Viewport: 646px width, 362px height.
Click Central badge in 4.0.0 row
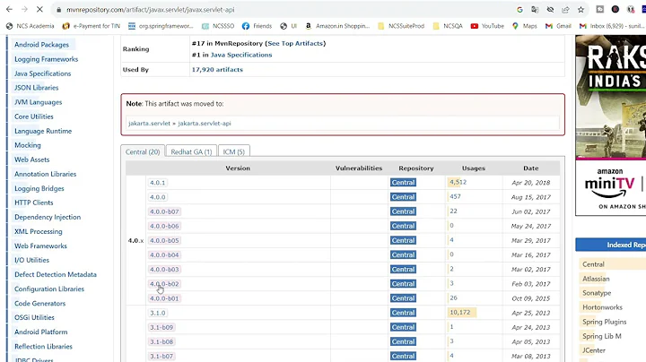click(403, 197)
